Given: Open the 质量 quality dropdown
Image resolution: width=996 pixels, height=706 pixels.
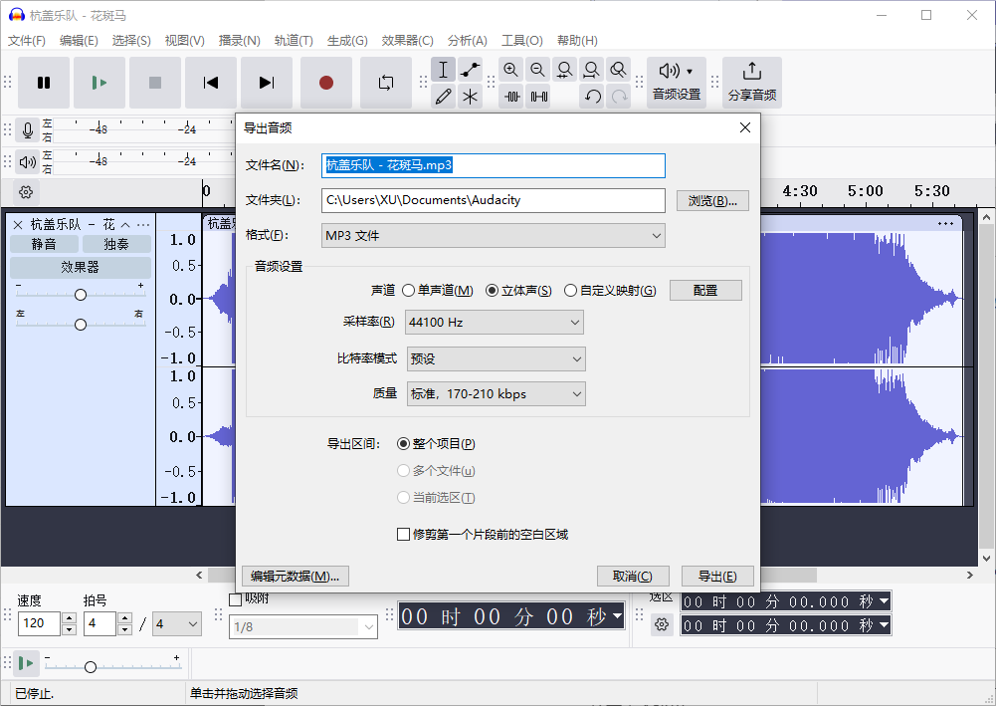Looking at the screenshot, I should coord(494,393).
